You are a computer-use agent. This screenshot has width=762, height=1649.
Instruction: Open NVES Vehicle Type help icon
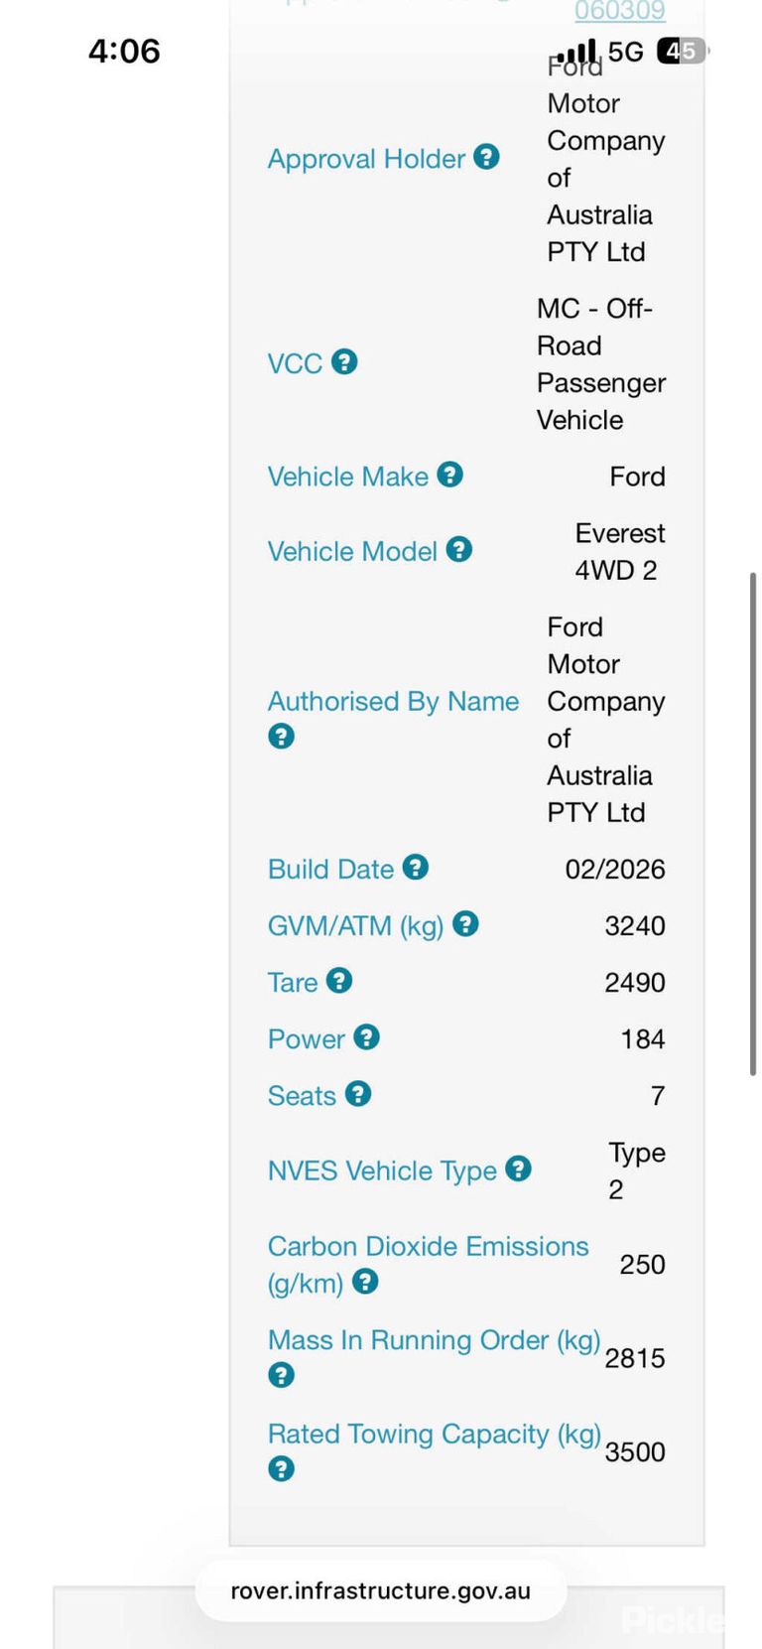[x=519, y=1168]
